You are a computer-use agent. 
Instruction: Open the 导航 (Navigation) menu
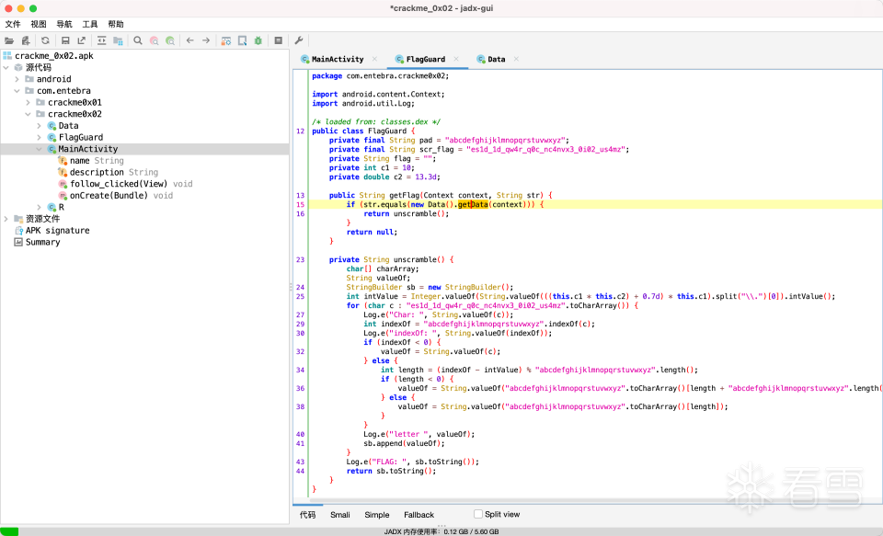click(x=64, y=24)
